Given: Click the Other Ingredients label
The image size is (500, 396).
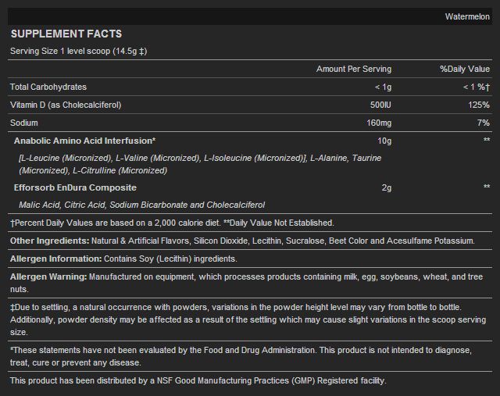Looking at the screenshot, I should tap(49, 241).
